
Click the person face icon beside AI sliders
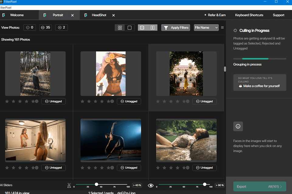[69, 185]
